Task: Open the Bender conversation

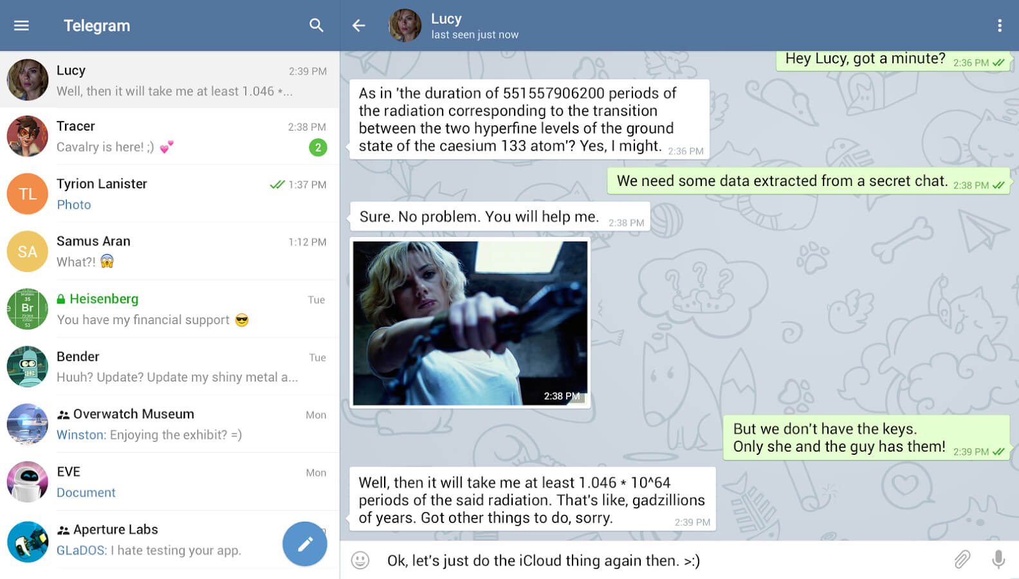Action: tap(170, 367)
